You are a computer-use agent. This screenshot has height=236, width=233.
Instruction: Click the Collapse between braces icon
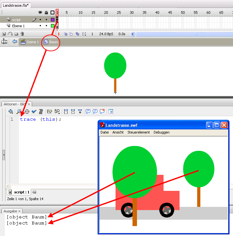coord(66,111)
